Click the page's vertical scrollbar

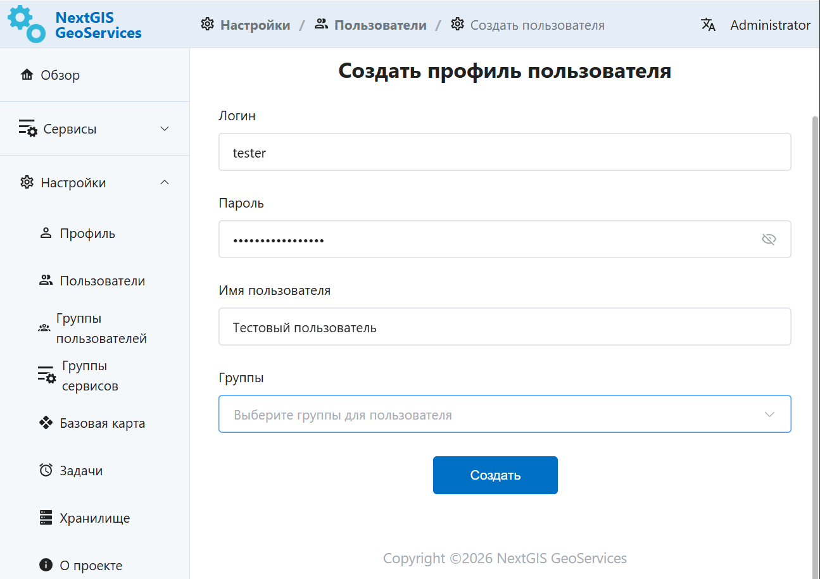click(814, 316)
